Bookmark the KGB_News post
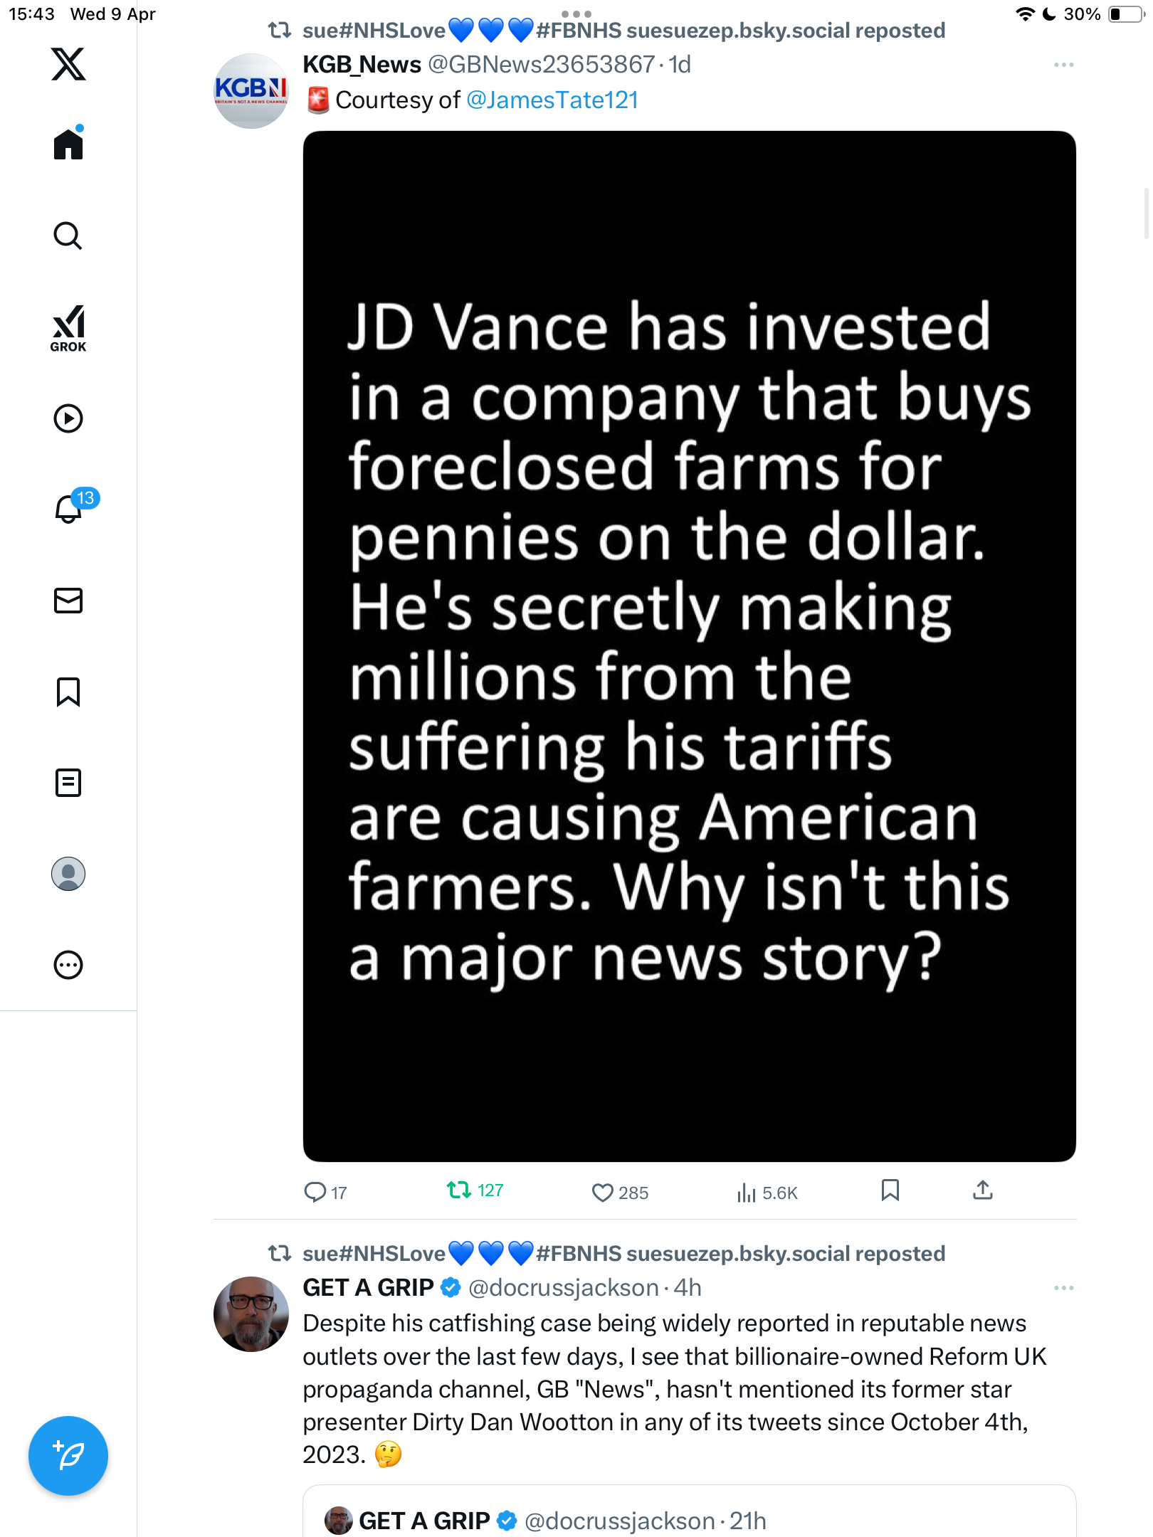Image resolution: width=1153 pixels, height=1537 pixels. pyautogui.click(x=890, y=1190)
